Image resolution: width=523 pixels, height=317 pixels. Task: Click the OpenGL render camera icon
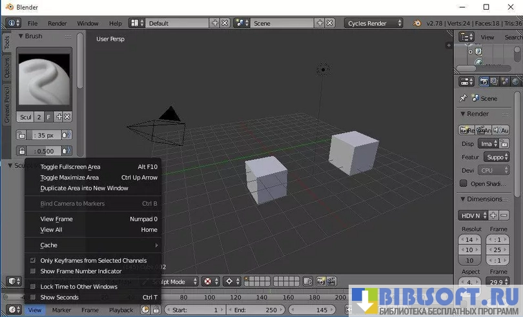[319, 281]
